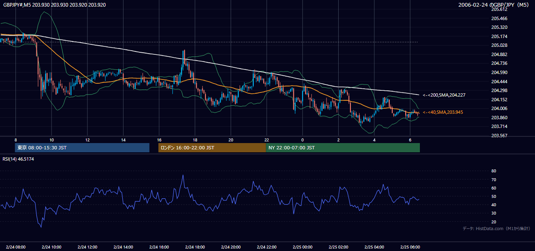Click the 2/24 08:00 date label
This screenshot has width=535, height=251.
pyautogui.click(x=15, y=247)
